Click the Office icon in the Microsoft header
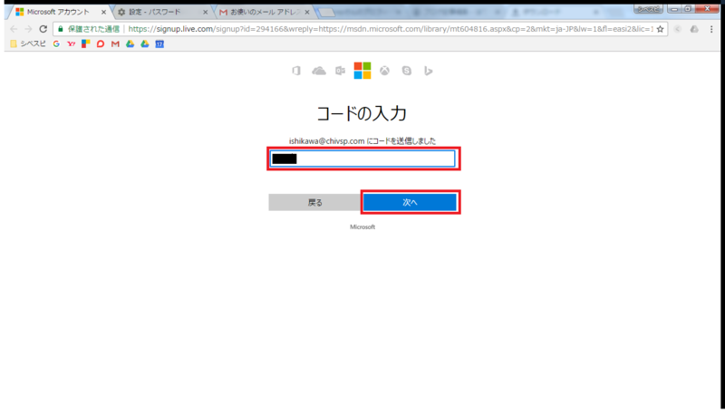725x413 pixels. (296, 71)
